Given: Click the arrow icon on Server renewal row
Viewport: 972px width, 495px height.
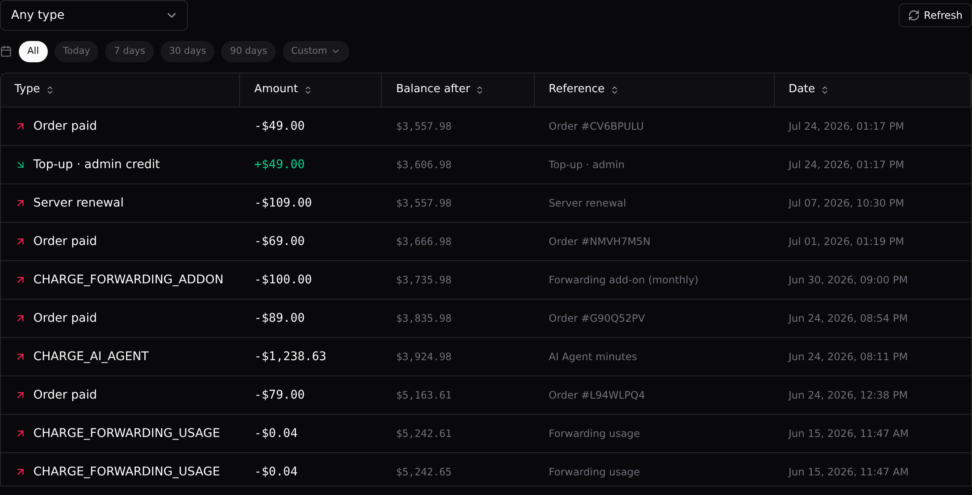Looking at the screenshot, I should (20, 203).
